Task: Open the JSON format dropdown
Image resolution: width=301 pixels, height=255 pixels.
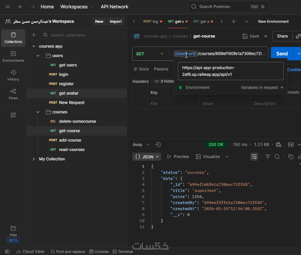Action: (147, 157)
